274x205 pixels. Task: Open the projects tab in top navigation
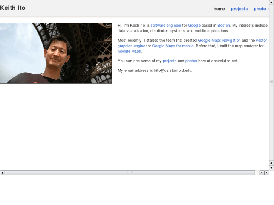pos(239,9)
